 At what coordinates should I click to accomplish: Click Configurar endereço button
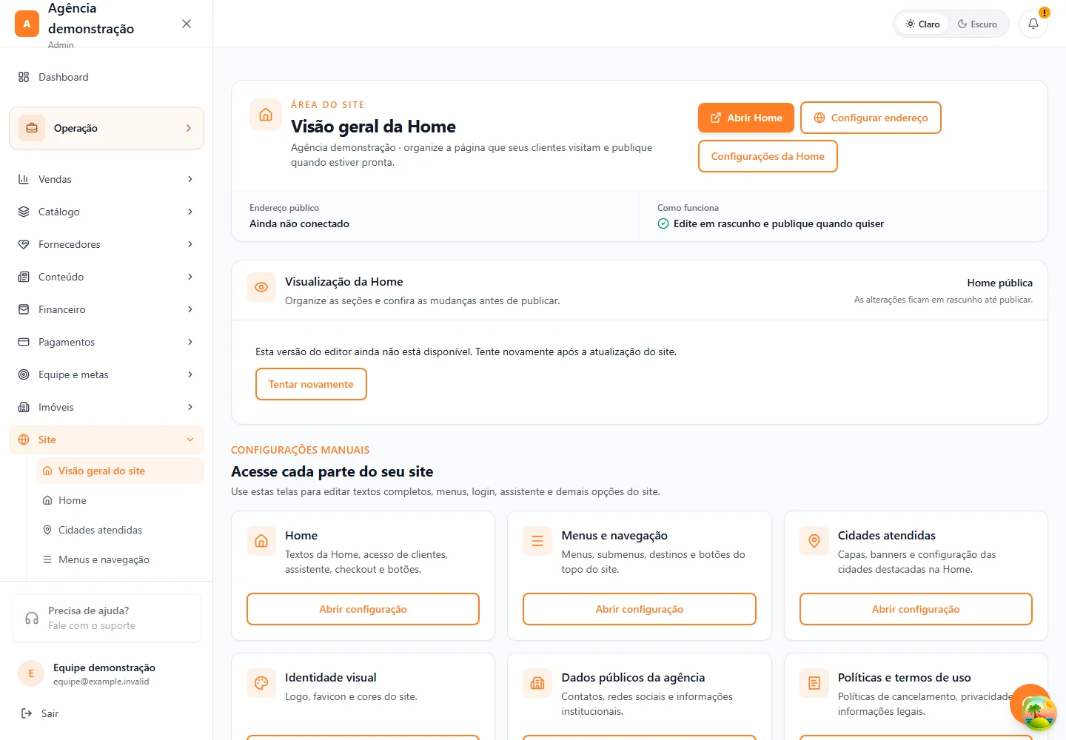(871, 118)
